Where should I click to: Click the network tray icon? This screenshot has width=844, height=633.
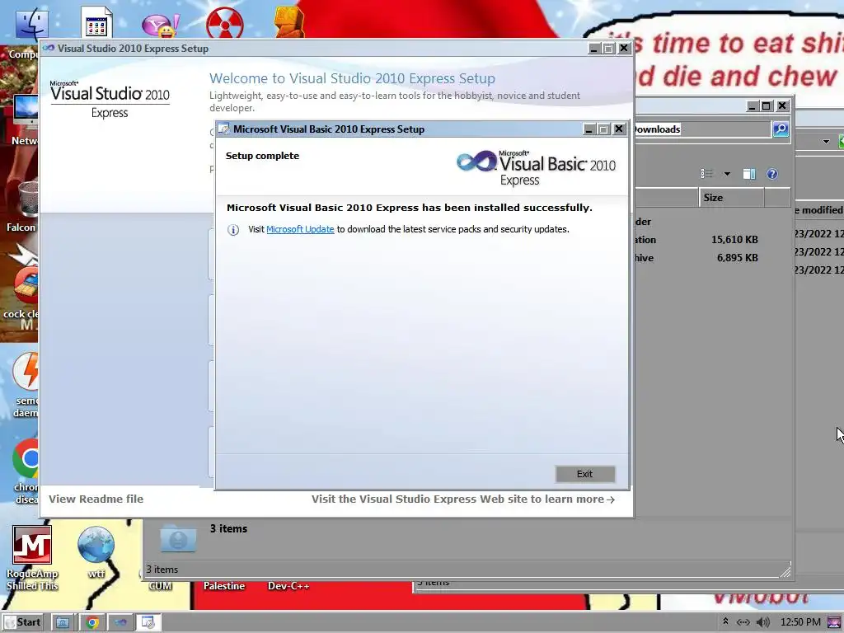(743, 622)
